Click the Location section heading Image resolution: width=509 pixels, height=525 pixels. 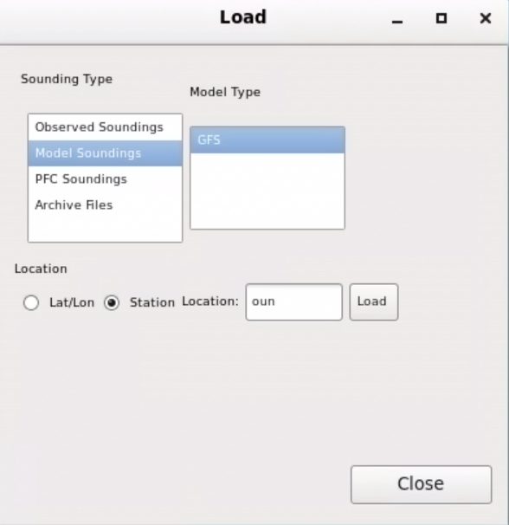41,269
